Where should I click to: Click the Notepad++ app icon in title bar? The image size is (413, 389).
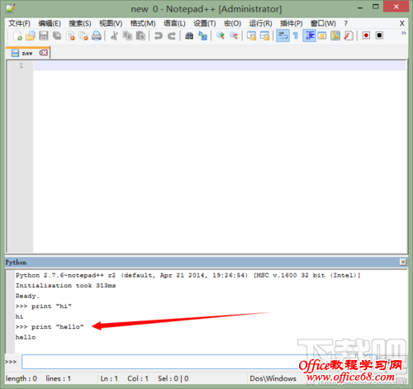point(11,8)
